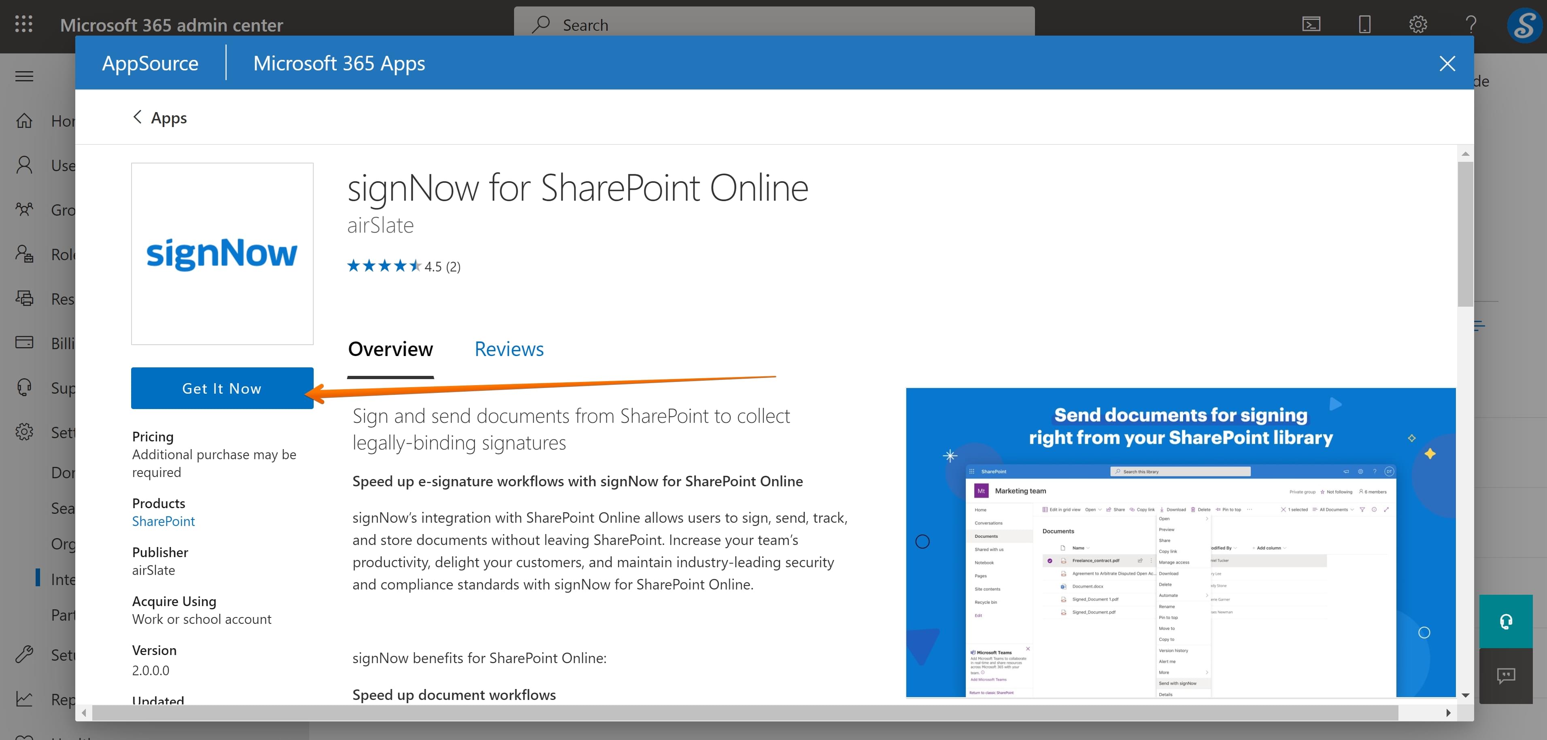
Task: Click the Domains sidebar item
Action: click(62, 472)
